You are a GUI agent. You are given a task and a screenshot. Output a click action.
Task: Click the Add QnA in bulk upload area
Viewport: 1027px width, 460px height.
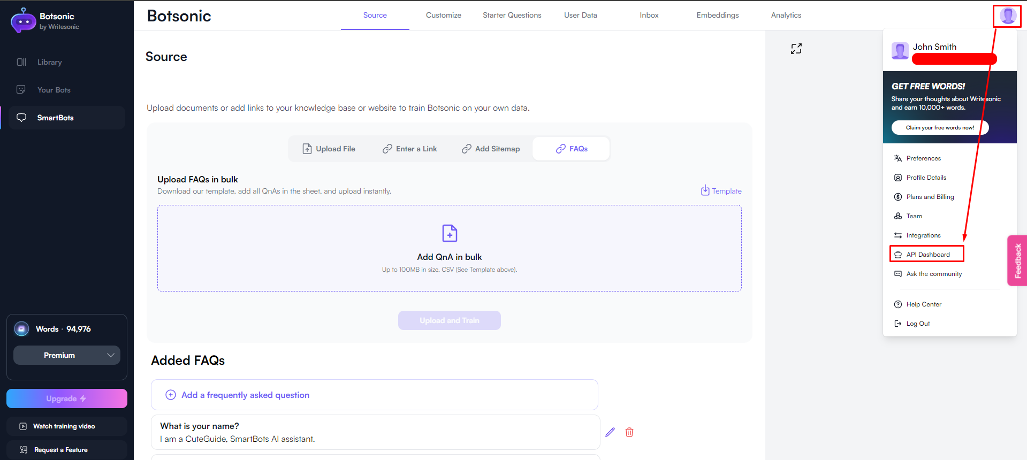(x=450, y=248)
